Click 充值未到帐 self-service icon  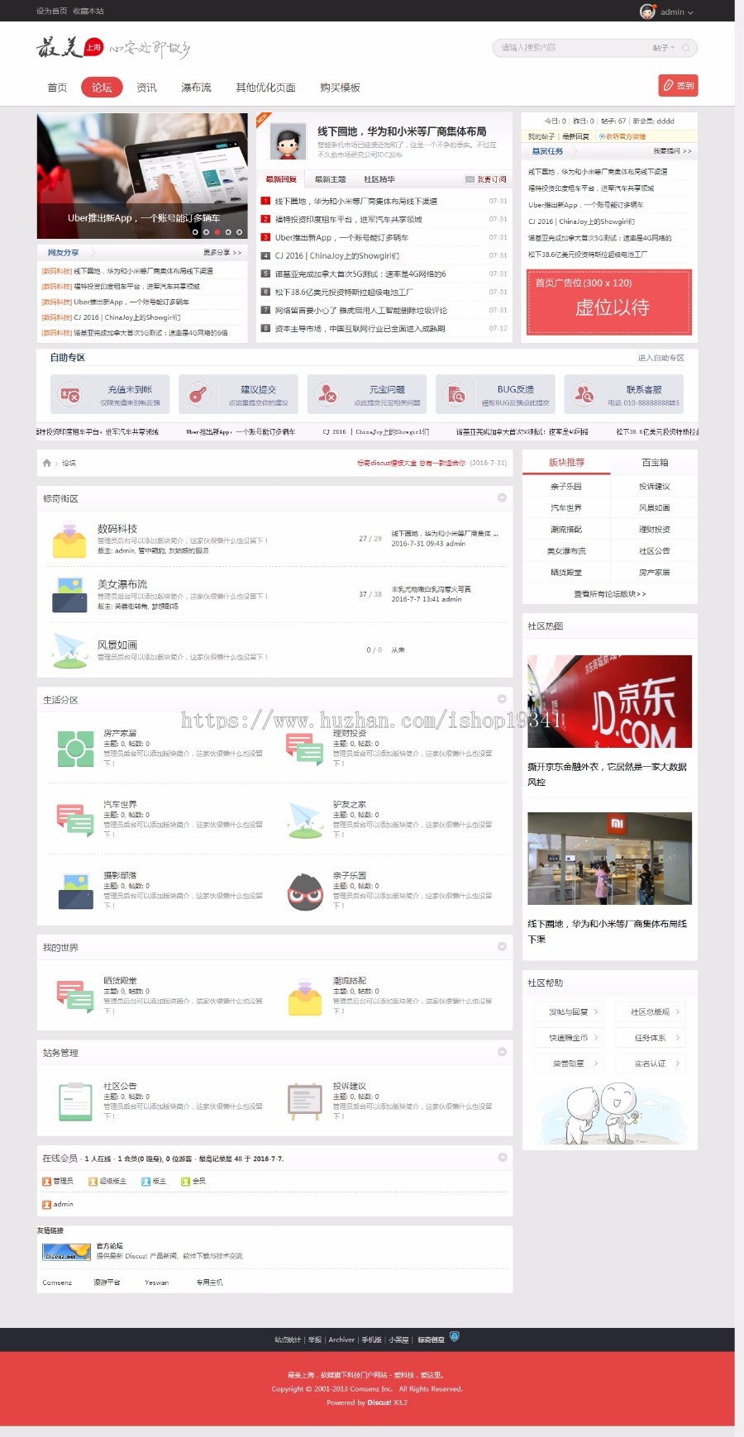click(x=69, y=395)
